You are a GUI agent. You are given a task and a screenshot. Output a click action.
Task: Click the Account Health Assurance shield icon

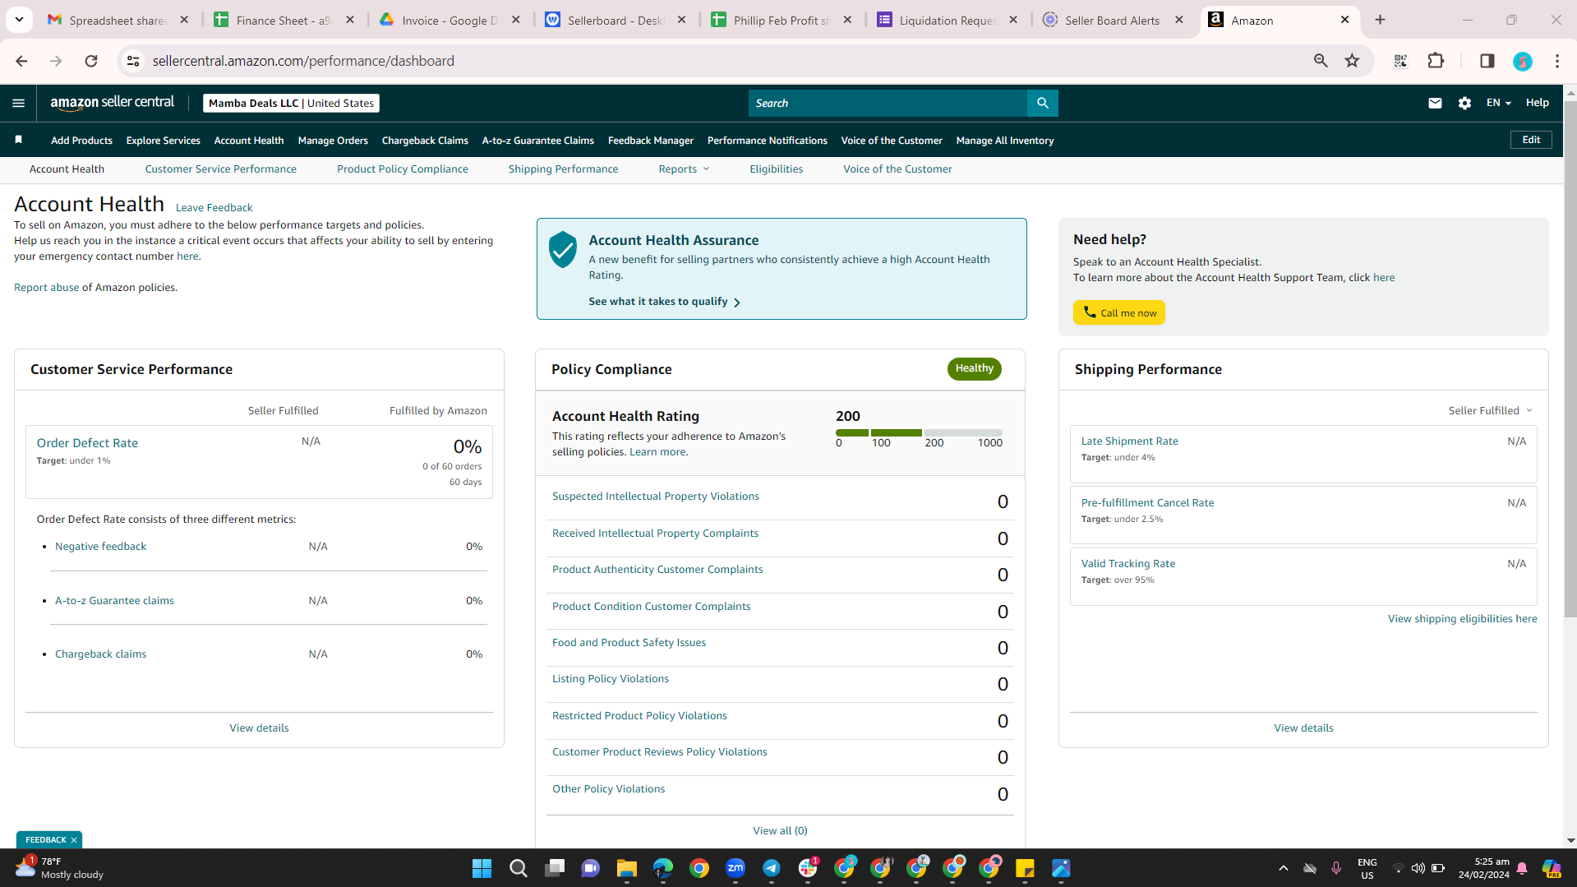(563, 249)
